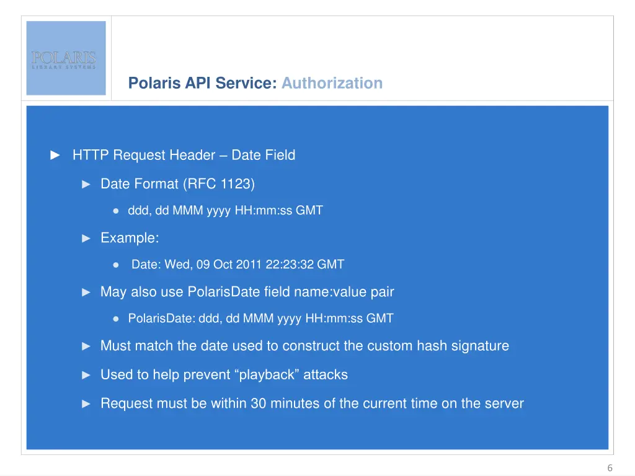Click the example Date: Wed, 09 Oct 2011 line
Viewport: 635px width, 476px height.
click(238, 265)
